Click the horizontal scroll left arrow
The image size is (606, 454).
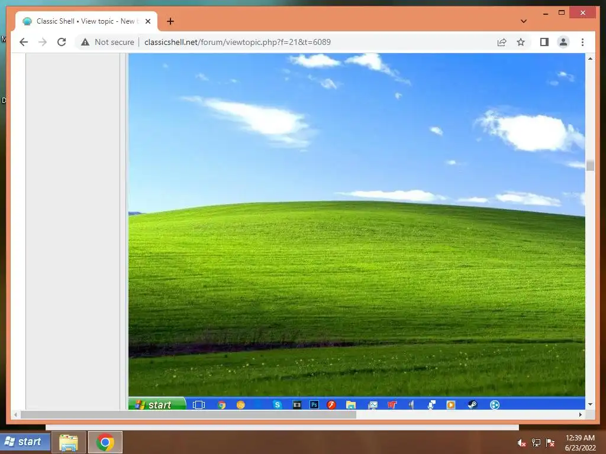tap(15, 414)
